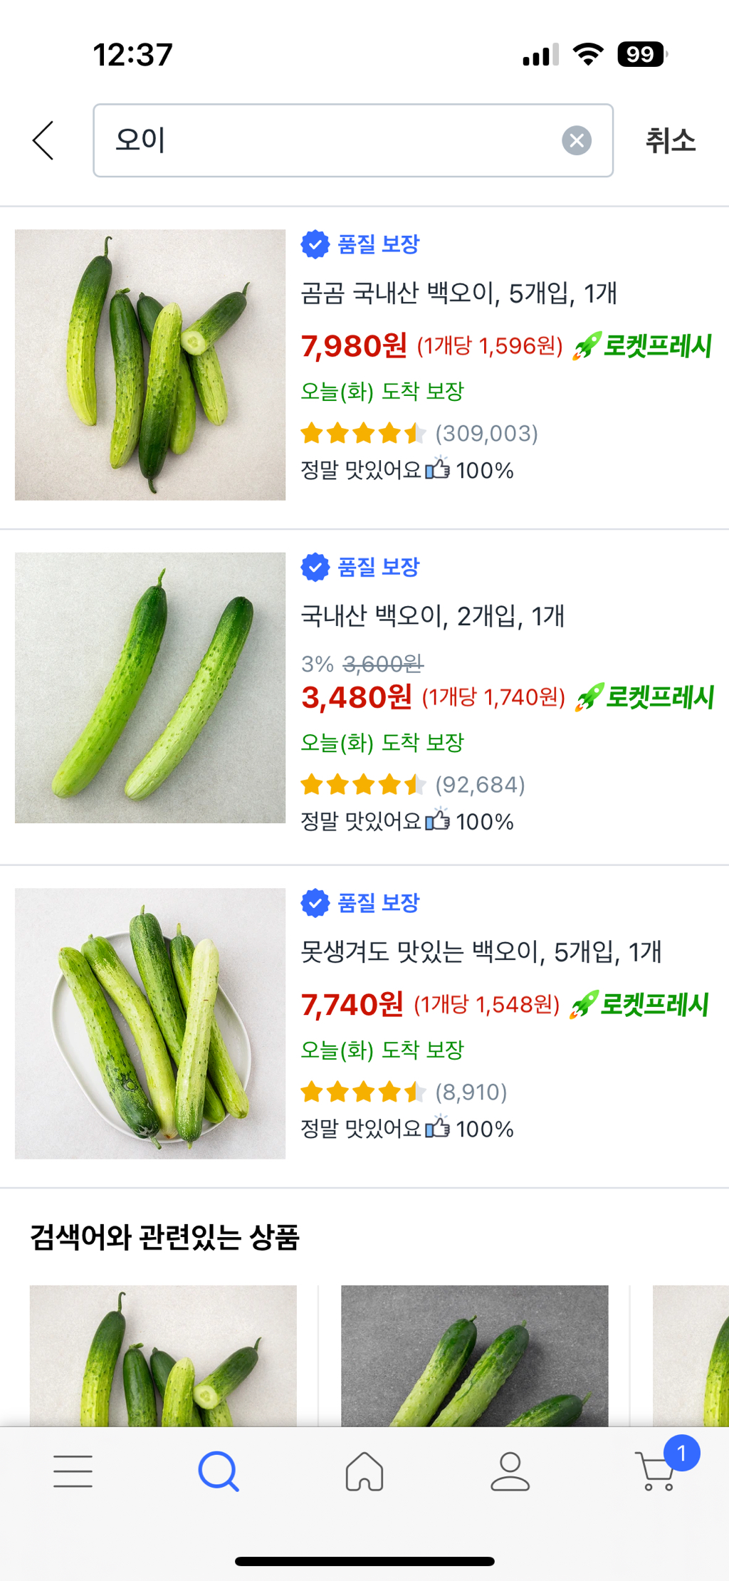Open 못생겨도 맛있는 백오이 plate image
729x1581 pixels.
click(150, 1023)
